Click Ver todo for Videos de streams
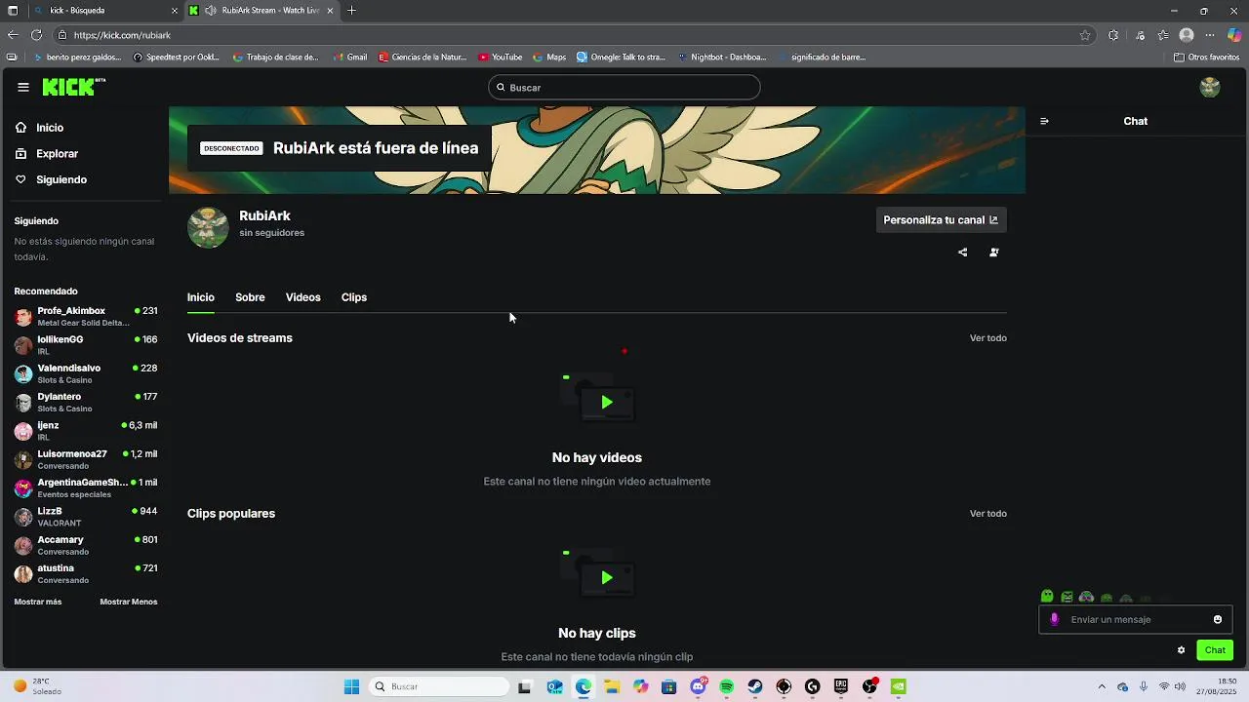1249x702 pixels. (x=988, y=338)
